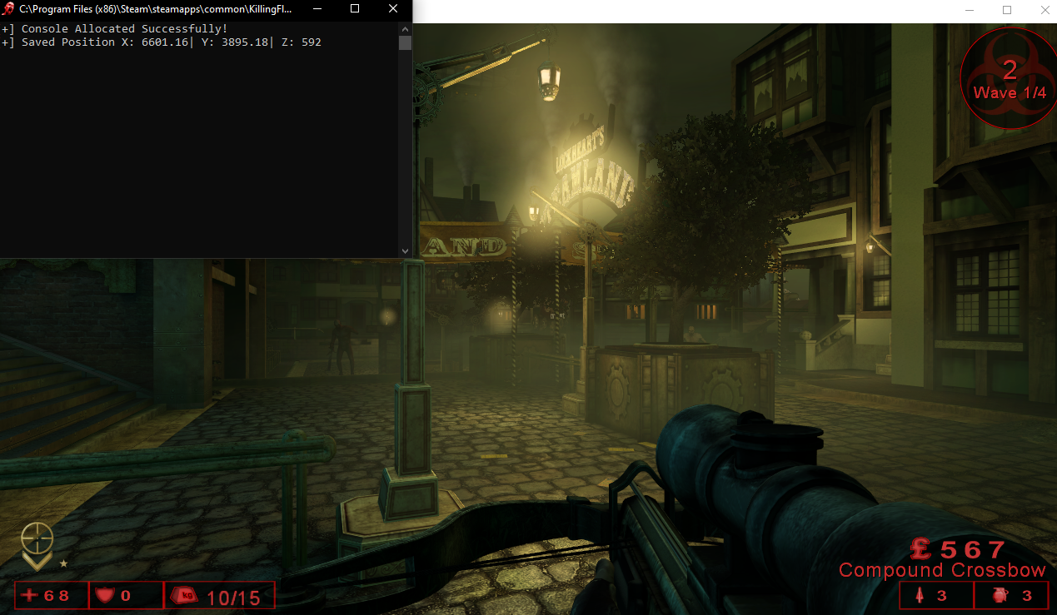The image size is (1057, 615).
Task: Click the syringe icon in the HUD
Action: [x=920, y=596]
